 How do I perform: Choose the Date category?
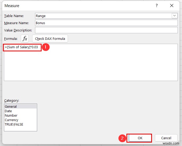point(21,111)
